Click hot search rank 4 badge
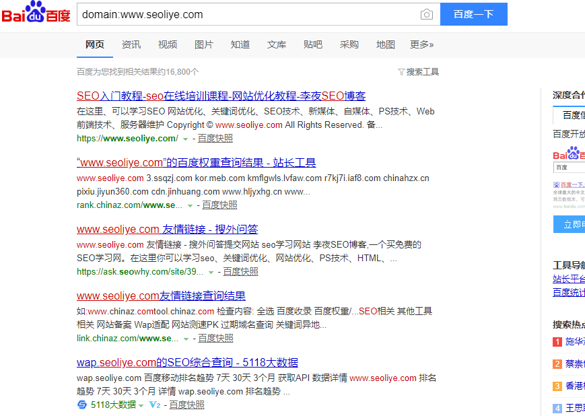Screen dimensions: 585x416 557,408
